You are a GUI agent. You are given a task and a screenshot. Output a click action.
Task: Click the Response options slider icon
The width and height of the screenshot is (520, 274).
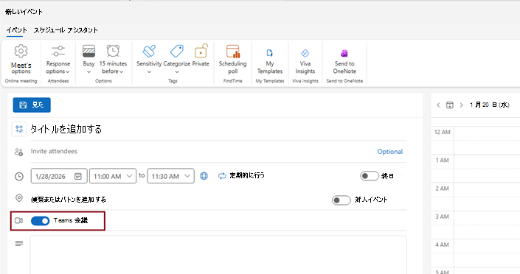[x=58, y=51]
